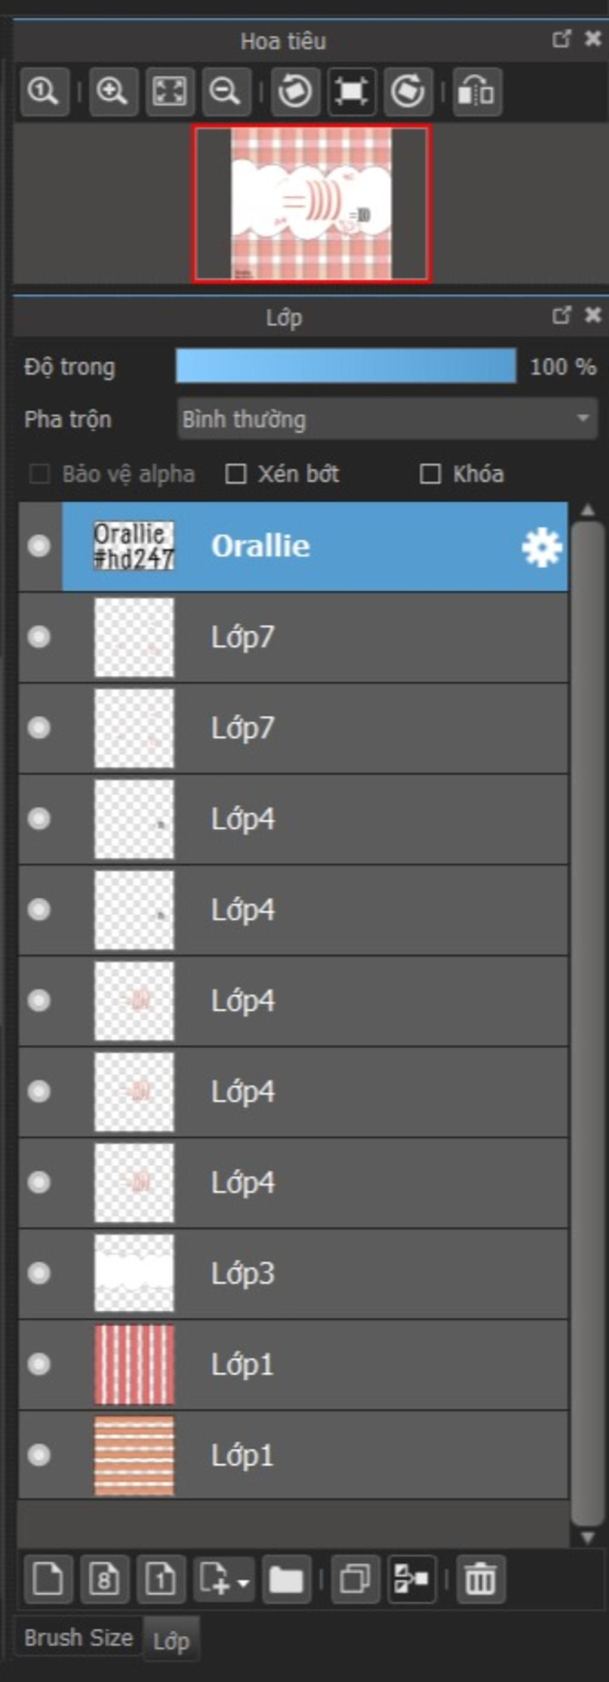Adjust the Độ trong opacity slider

(346, 366)
